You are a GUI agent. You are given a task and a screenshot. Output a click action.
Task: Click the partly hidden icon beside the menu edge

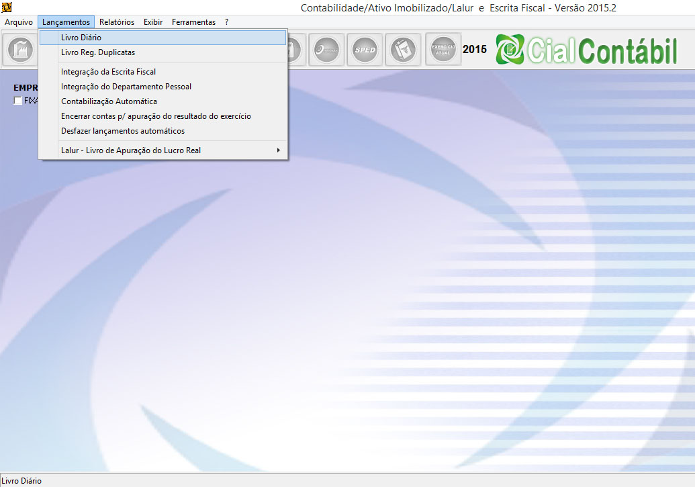(295, 50)
